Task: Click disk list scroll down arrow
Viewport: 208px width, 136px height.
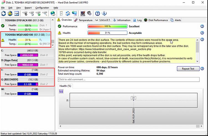Action: tap(53, 45)
